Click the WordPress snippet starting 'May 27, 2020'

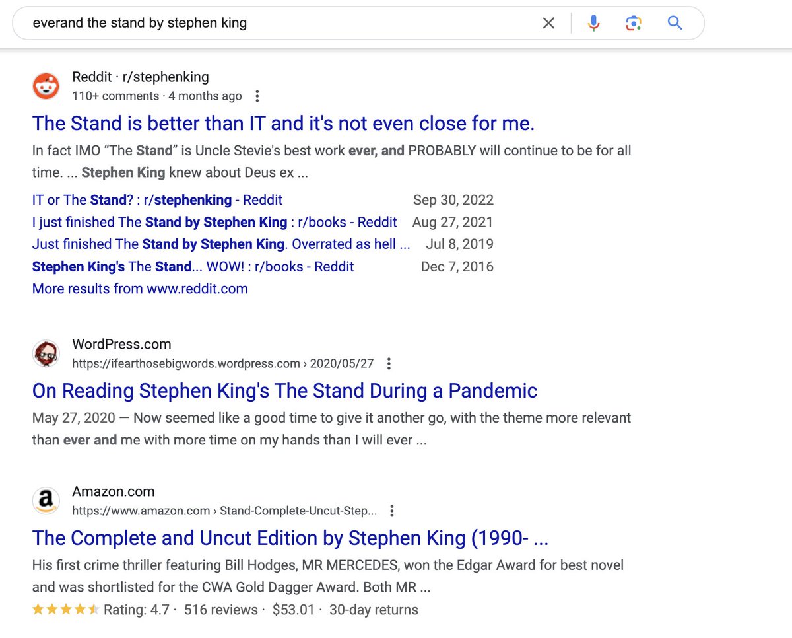pyautogui.click(x=331, y=429)
